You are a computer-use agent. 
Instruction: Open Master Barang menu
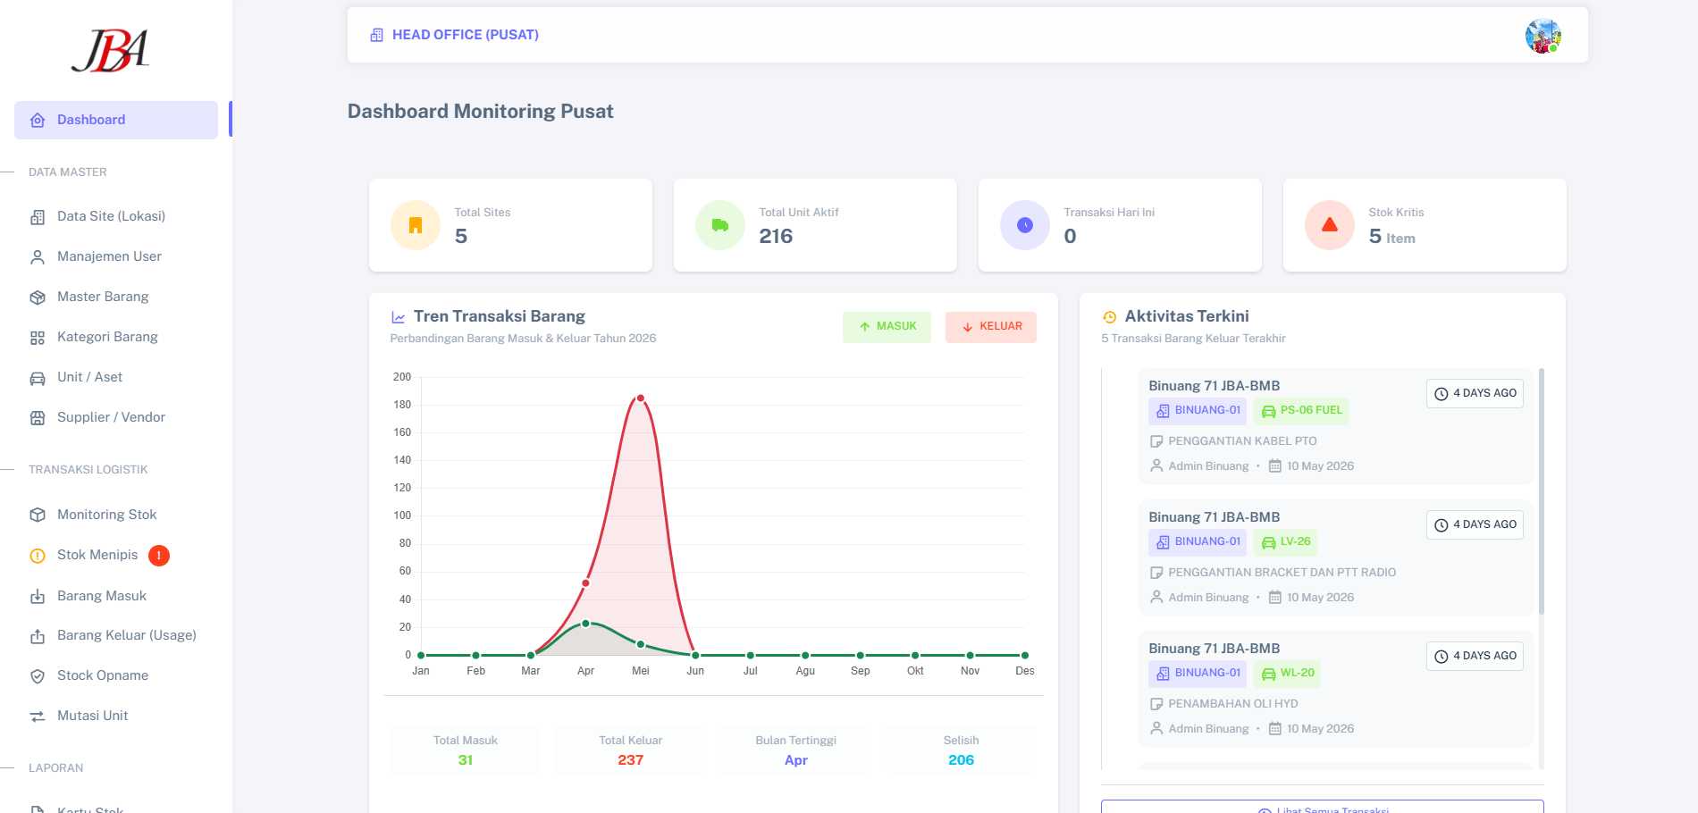pyautogui.click(x=103, y=297)
